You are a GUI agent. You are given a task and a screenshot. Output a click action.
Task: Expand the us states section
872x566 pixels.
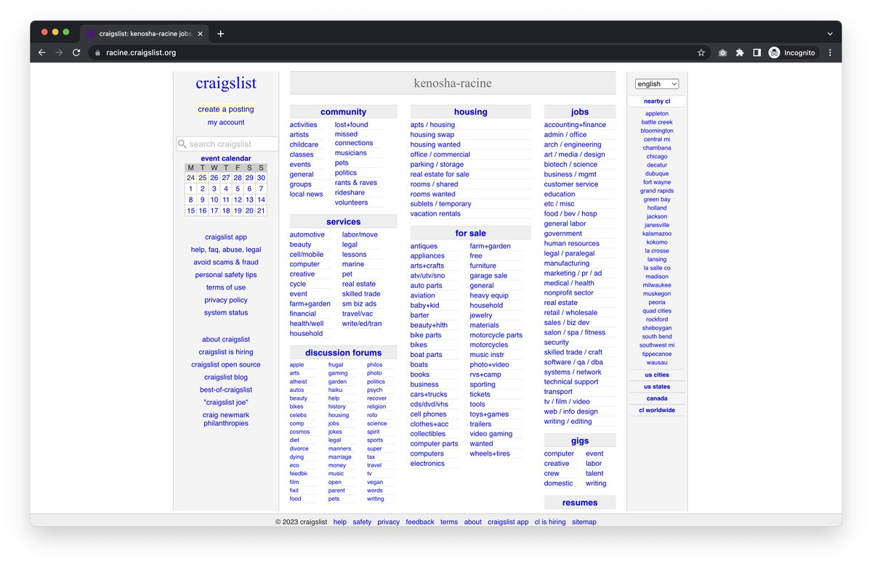point(657,387)
